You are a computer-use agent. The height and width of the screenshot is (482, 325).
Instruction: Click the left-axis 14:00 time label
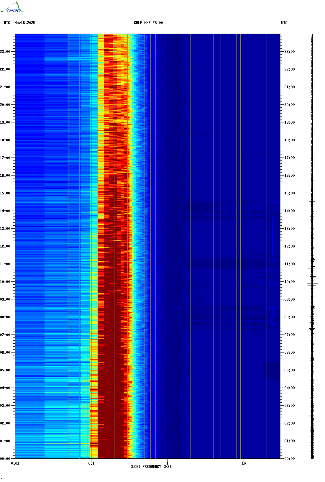(5, 211)
